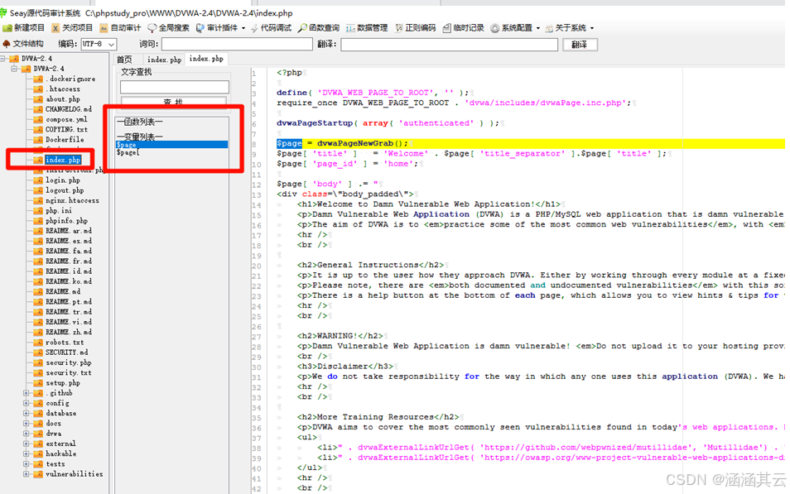Viewport: 790px width, 494px height.
Task: Click the 文件结构 panel icon
Action: pos(7,44)
